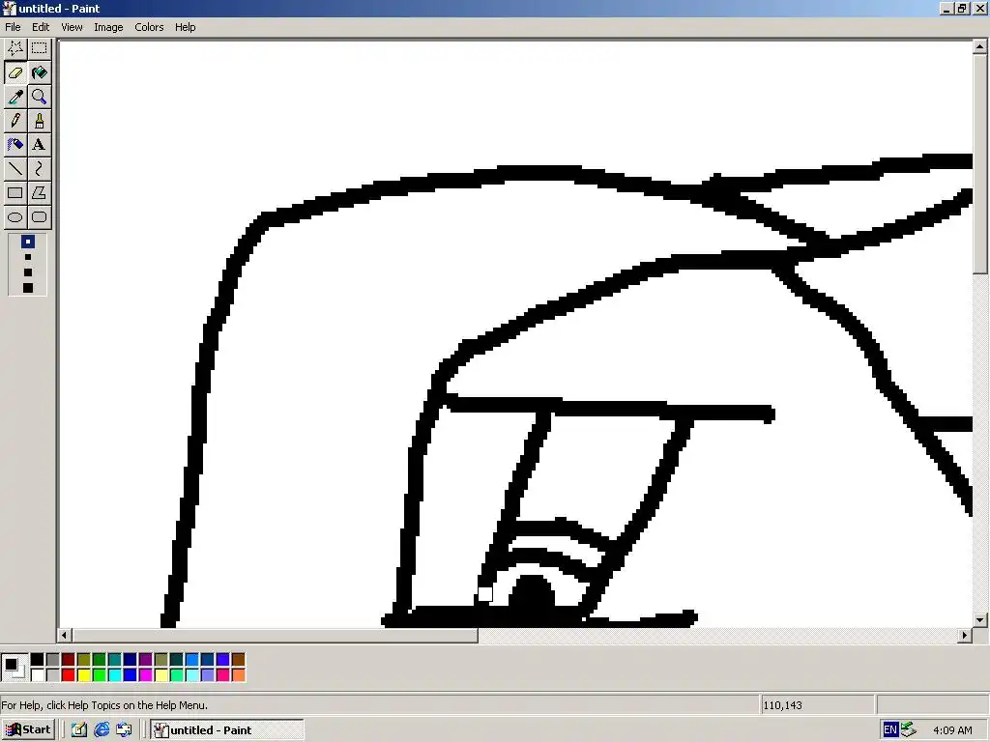990x742 pixels.
Task: Pick the Fill With Color bucket tool
Action: tap(39, 72)
